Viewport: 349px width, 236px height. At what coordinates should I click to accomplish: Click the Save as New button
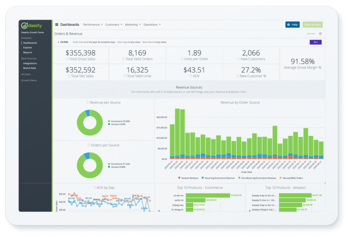pyautogui.click(x=313, y=24)
